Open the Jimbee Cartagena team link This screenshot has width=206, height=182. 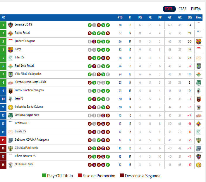[25, 41]
